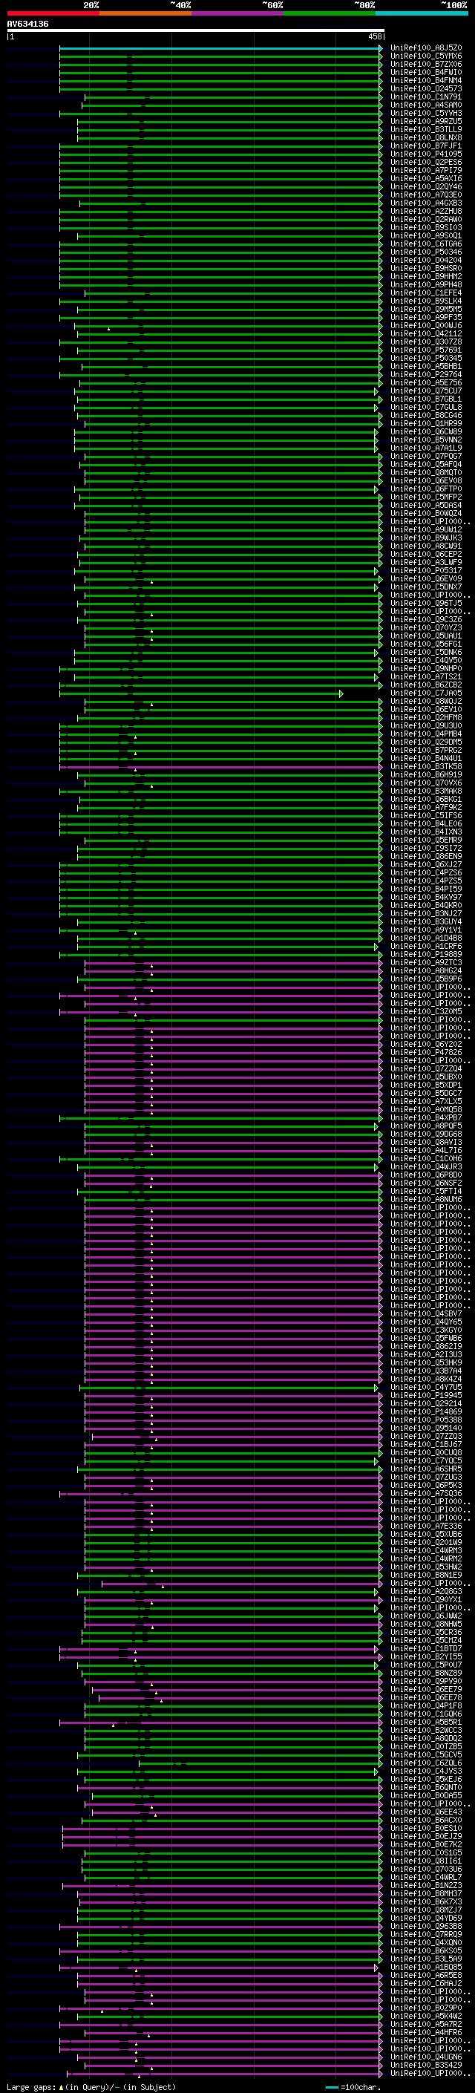Click hit label UniRef100_C1EFE4

pos(426,293)
